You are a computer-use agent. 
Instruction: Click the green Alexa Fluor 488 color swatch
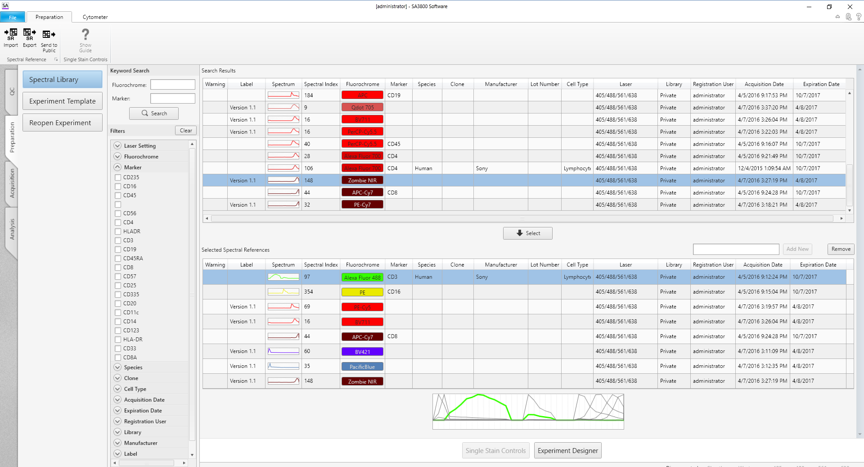click(x=362, y=277)
